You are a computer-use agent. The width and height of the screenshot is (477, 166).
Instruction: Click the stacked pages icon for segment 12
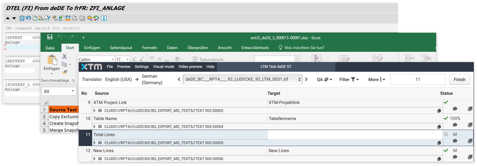pos(470,157)
